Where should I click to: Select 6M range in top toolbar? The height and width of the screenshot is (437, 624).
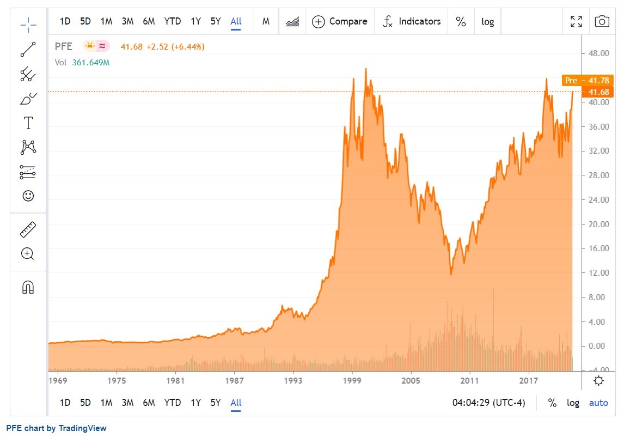click(149, 21)
